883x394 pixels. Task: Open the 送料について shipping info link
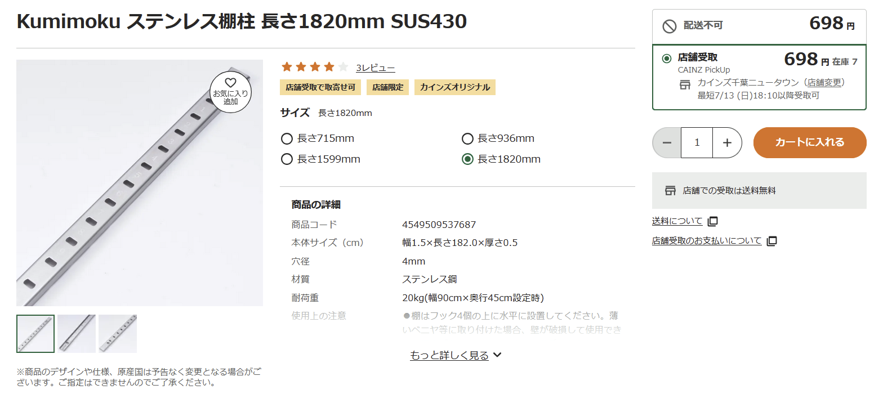tap(677, 221)
